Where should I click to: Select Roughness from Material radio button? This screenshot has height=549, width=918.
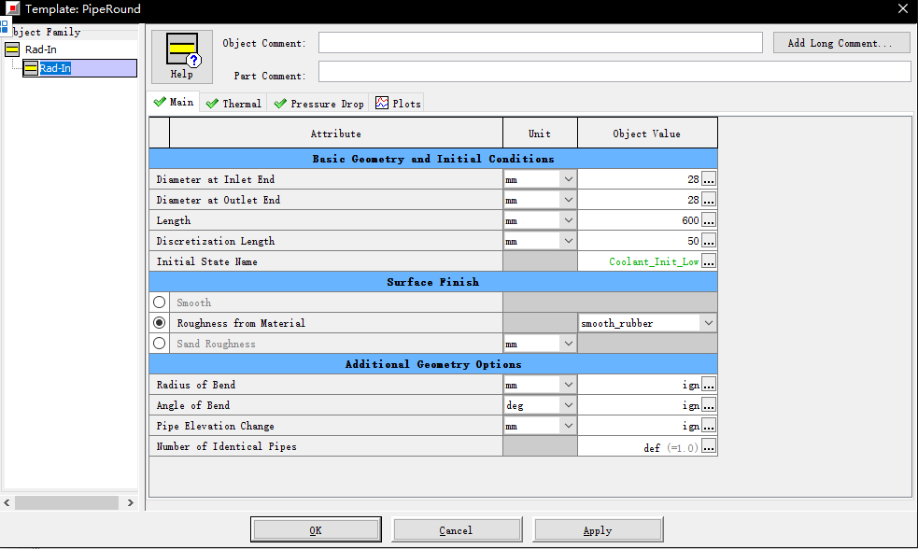coord(159,323)
